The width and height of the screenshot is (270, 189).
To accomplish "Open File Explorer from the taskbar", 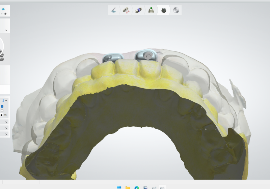I will pyautogui.click(x=128, y=187).
